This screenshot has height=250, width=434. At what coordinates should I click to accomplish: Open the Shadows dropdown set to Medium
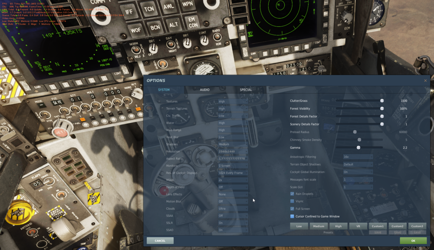[x=233, y=144]
